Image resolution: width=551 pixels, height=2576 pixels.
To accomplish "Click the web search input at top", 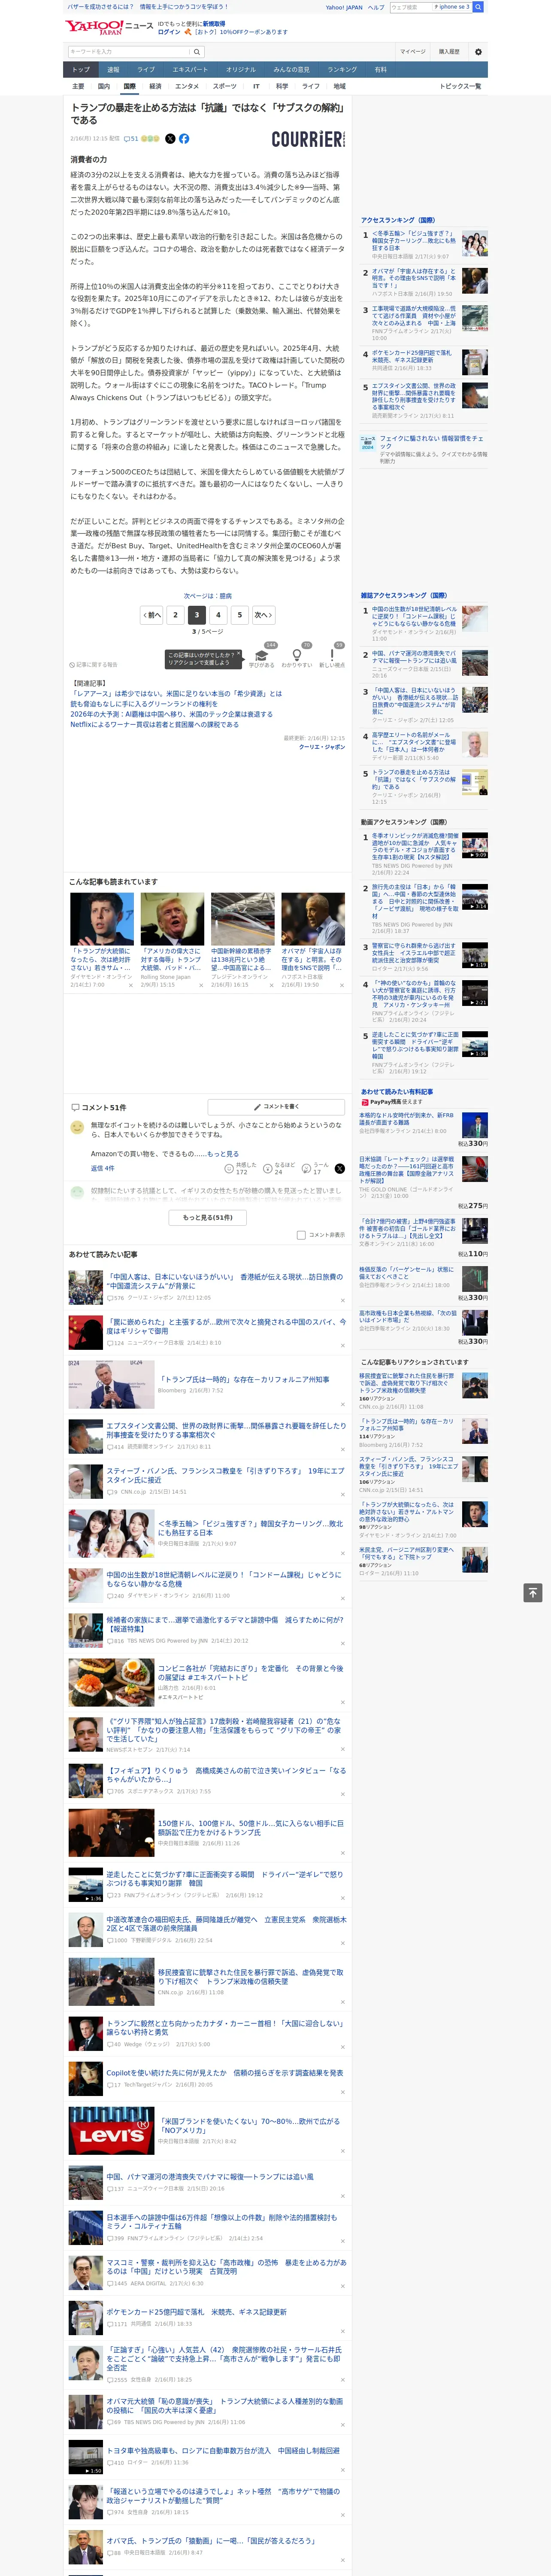I will 411,7.
